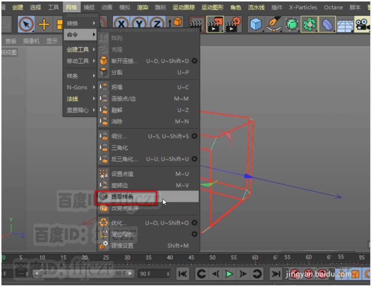372x287 pixels.
Task: Select the Move tool icon
Action: click(x=45, y=24)
